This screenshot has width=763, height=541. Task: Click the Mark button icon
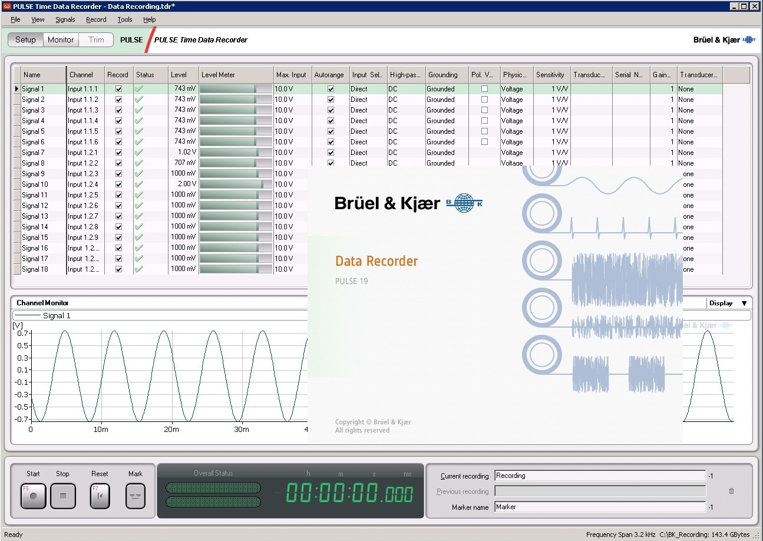click(136, 496)
